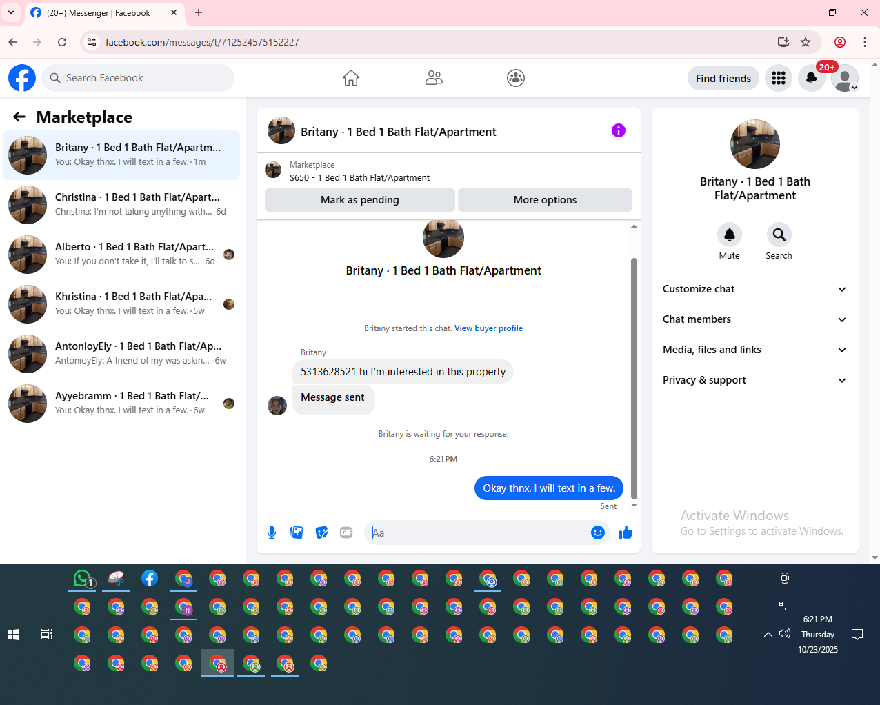
Task: Open the tab search dropdown in Chrome
Action: coord(11,12)
